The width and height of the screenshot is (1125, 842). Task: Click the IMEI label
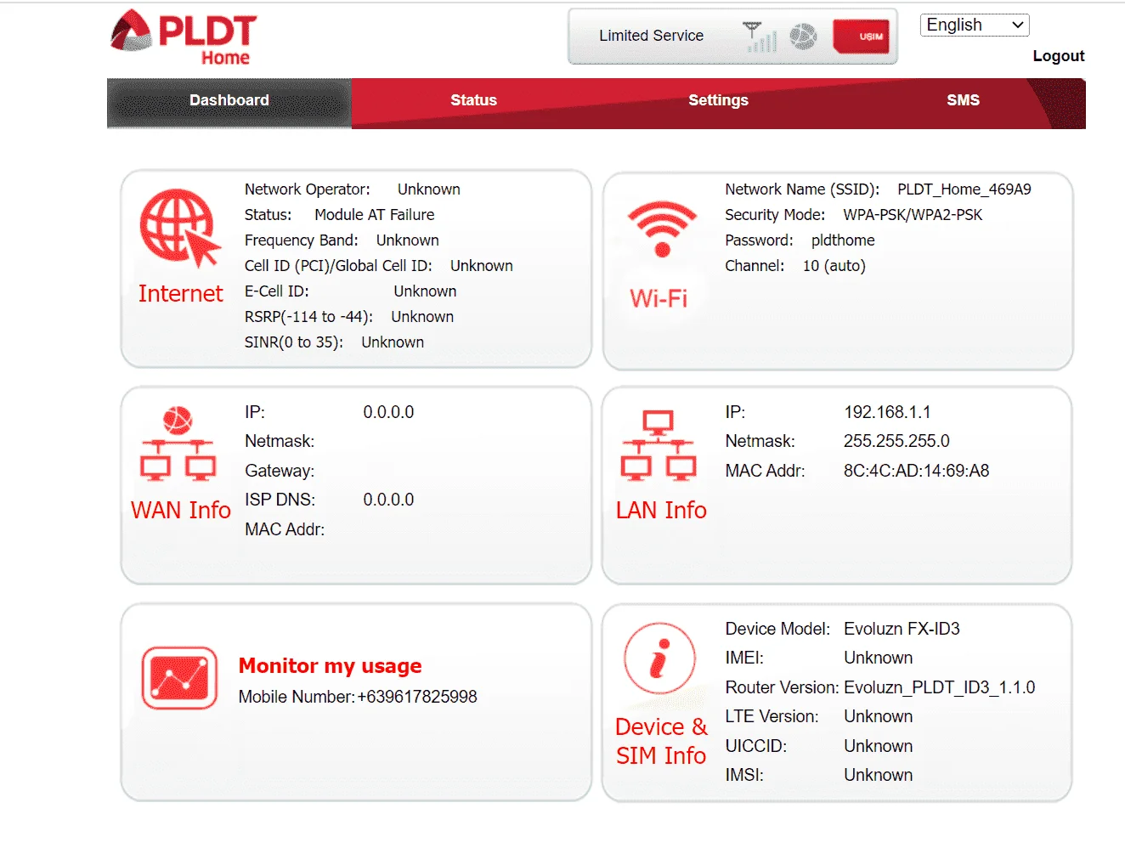tap(744, 658)
